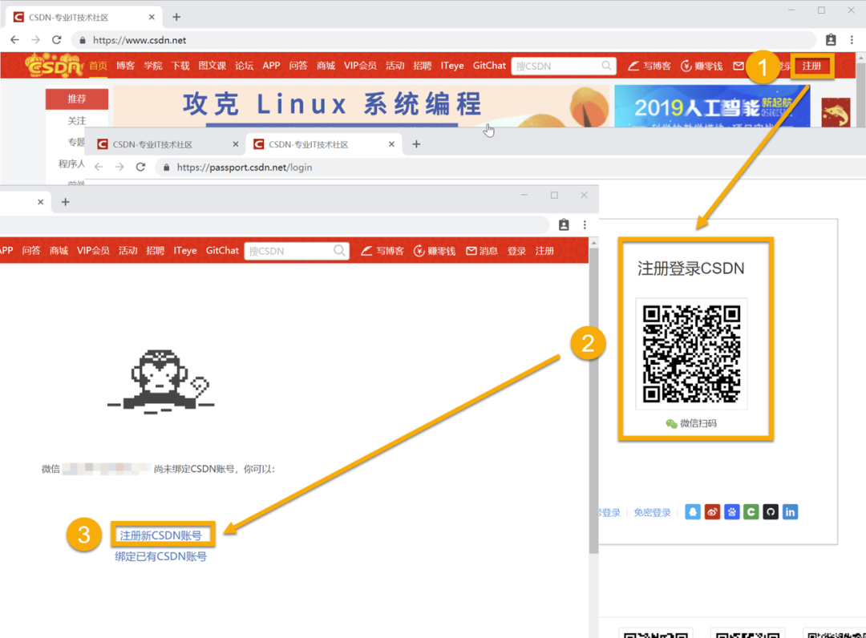Sign in with the Weibo icon
The width and height of the screenshot is (866, 638).
point(711,511)
